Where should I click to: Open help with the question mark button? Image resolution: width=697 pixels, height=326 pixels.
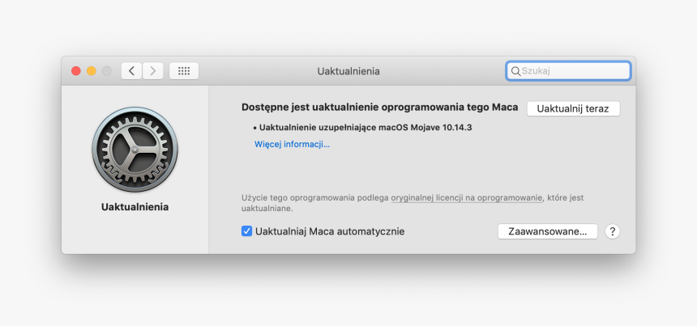613,231
